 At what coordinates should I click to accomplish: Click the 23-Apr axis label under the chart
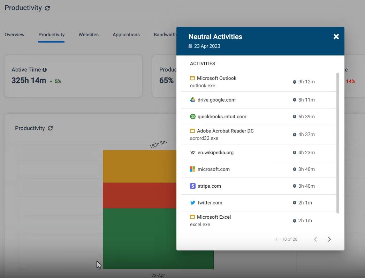click(x=158, y=276)
